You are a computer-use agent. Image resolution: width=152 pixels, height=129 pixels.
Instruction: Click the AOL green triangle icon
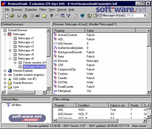tap(10, 79)
